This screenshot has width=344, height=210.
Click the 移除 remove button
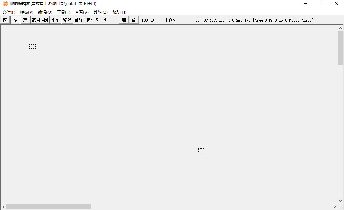coord(68,20)
